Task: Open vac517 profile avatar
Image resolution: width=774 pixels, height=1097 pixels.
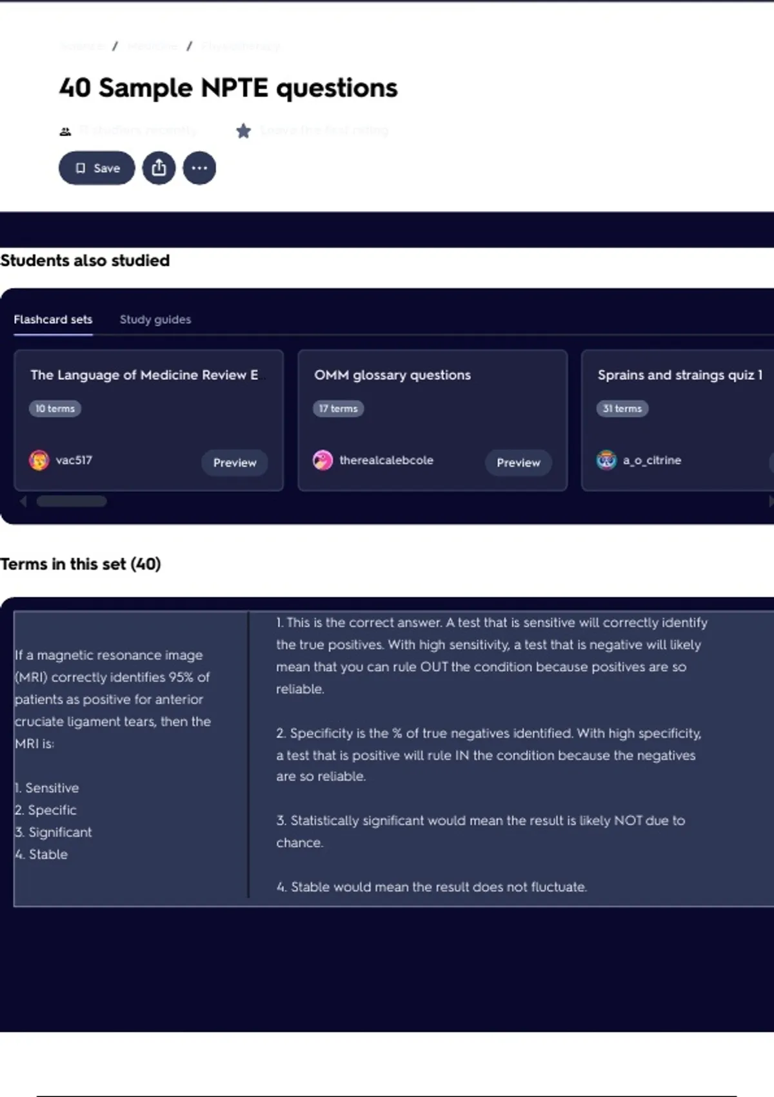Action: click(39, 460)
